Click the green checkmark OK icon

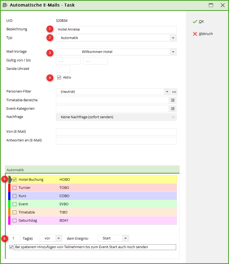195,22
